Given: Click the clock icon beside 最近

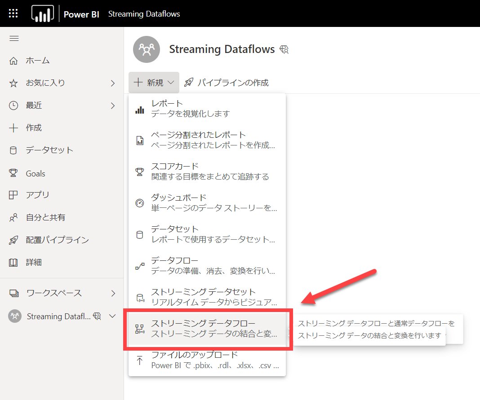Looking at the screenshot, I should point(13,105).
